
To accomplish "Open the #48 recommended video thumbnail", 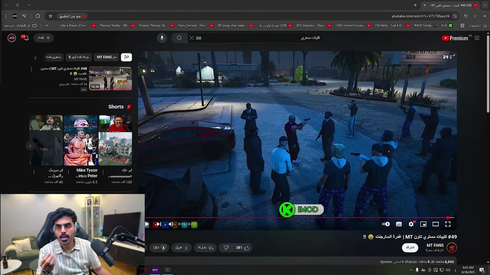I will point(110,79).
